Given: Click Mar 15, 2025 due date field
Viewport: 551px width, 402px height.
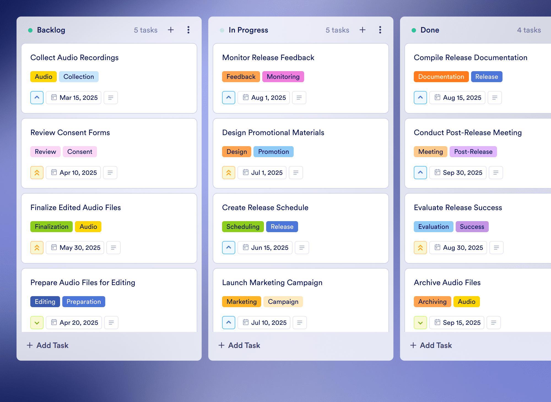Looking at the screenshot, I should pyautogui.click(x=74, y=98).
